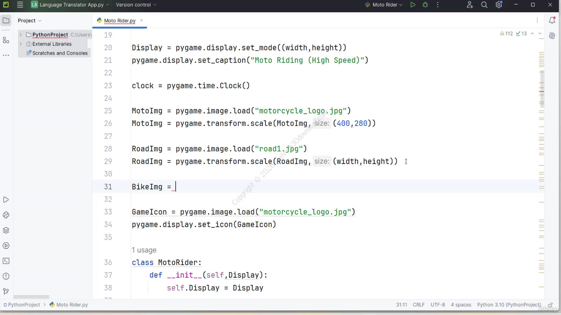This screenshot has width=561, height=315.
Task: Open More tool windows ellipsis in sidebar
Action: pyautogui.click(x=6, y=55)
